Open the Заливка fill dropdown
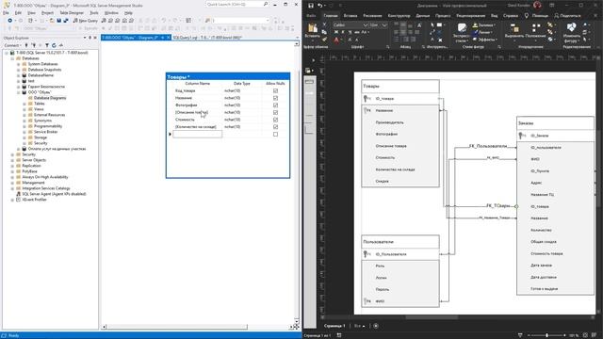 pyautogui.click(x=483, y=25)
